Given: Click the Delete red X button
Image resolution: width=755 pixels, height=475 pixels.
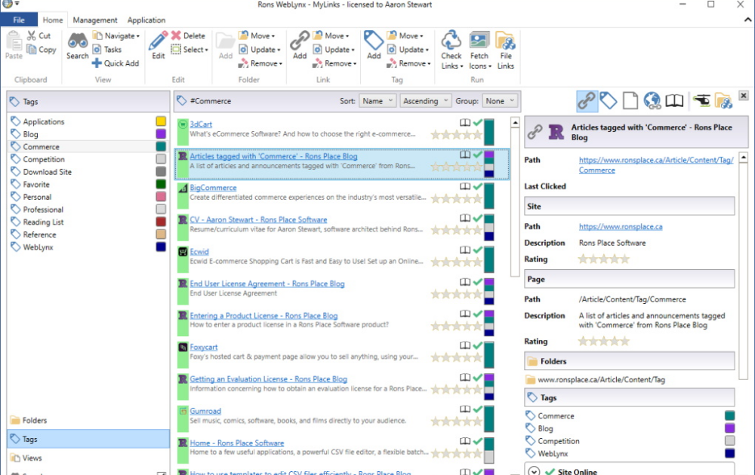Looking at the screenshot, I should click(x=188, y=35).
